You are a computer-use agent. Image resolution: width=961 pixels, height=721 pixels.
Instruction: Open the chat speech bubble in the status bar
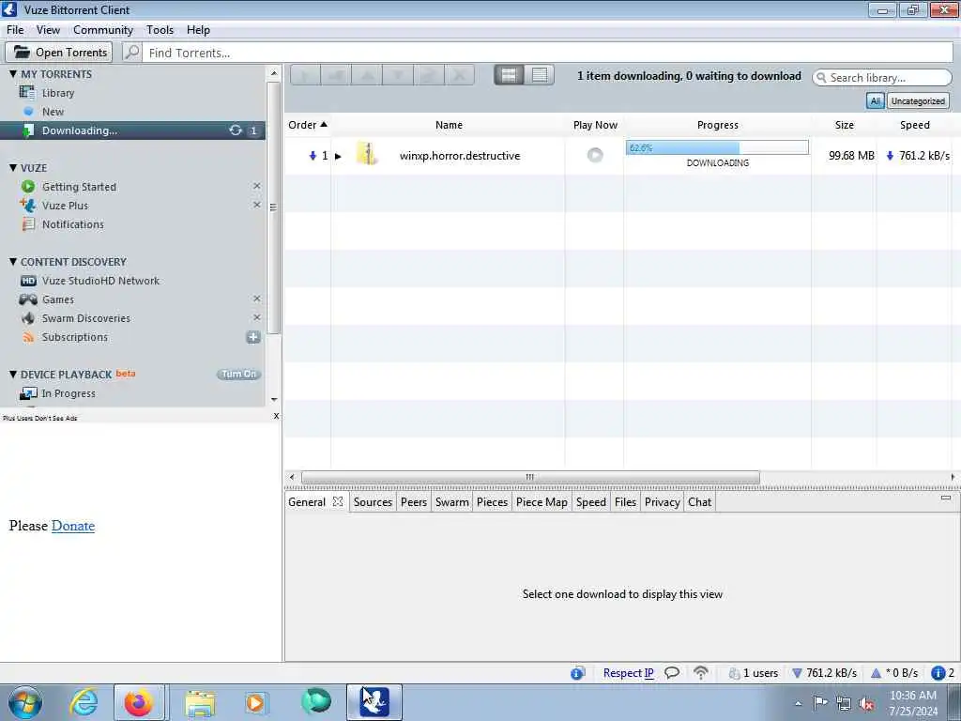pos(672,672)
